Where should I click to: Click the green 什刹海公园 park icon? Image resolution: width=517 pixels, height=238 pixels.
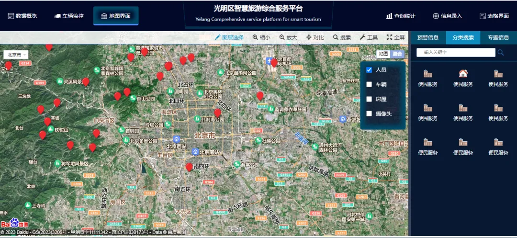pyautogui.click(x=198, y=119)
